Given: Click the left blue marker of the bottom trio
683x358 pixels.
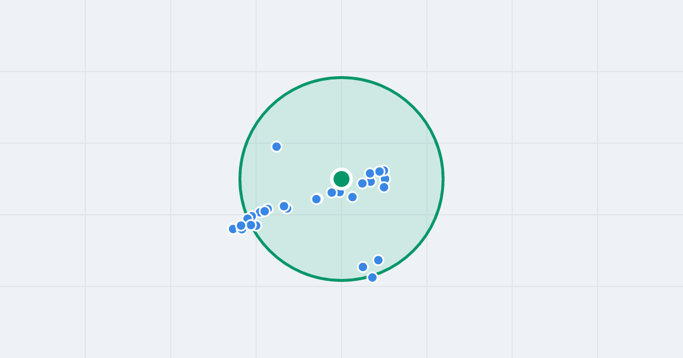Looking at the screenshot, I should click(363, 267).
